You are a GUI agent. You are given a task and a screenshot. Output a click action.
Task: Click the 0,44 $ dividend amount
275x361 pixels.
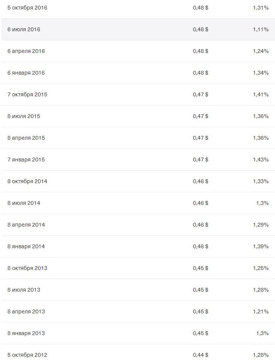200,355
